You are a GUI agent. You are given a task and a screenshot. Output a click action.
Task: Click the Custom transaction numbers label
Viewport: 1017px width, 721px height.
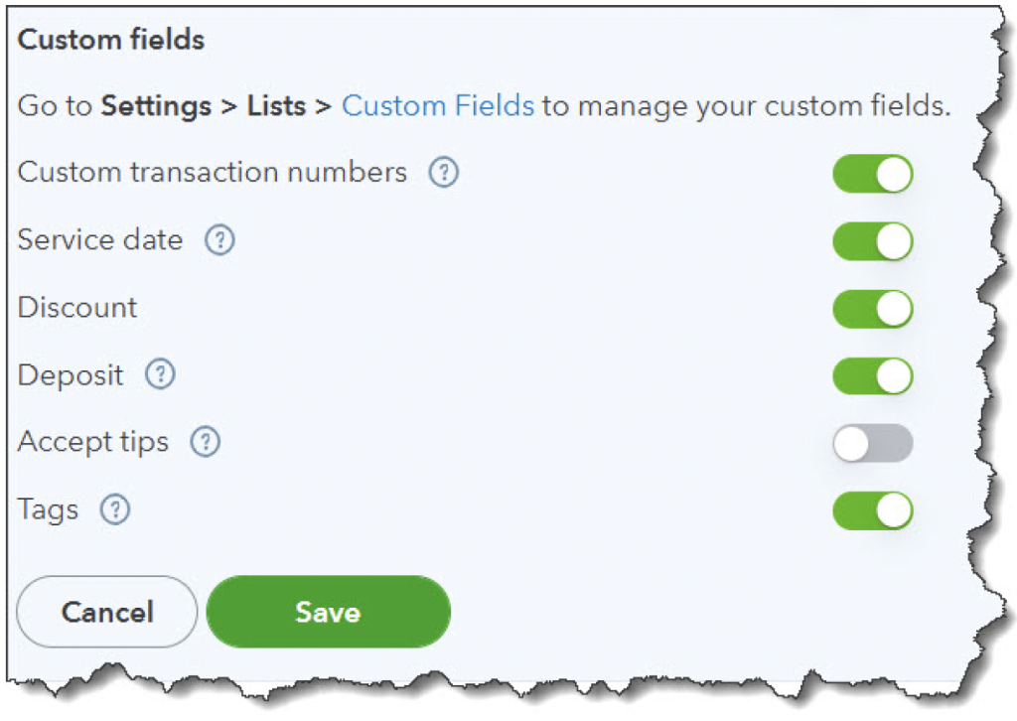[213, 173]
